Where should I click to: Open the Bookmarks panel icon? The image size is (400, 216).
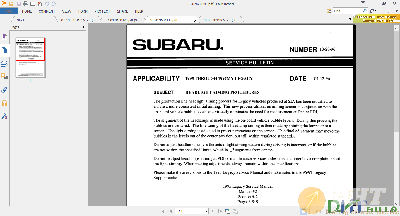(4, 37)
